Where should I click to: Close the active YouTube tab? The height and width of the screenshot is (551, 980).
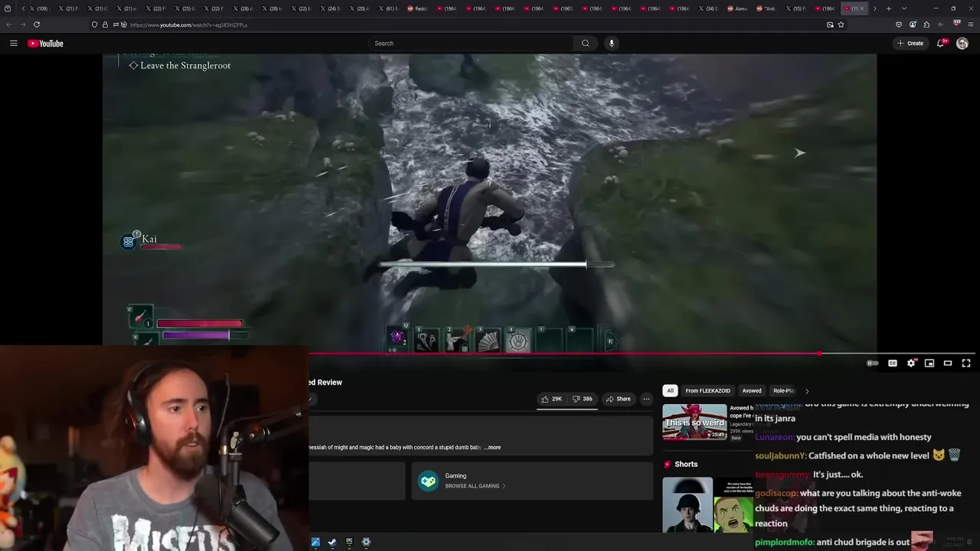coord(862,8)
